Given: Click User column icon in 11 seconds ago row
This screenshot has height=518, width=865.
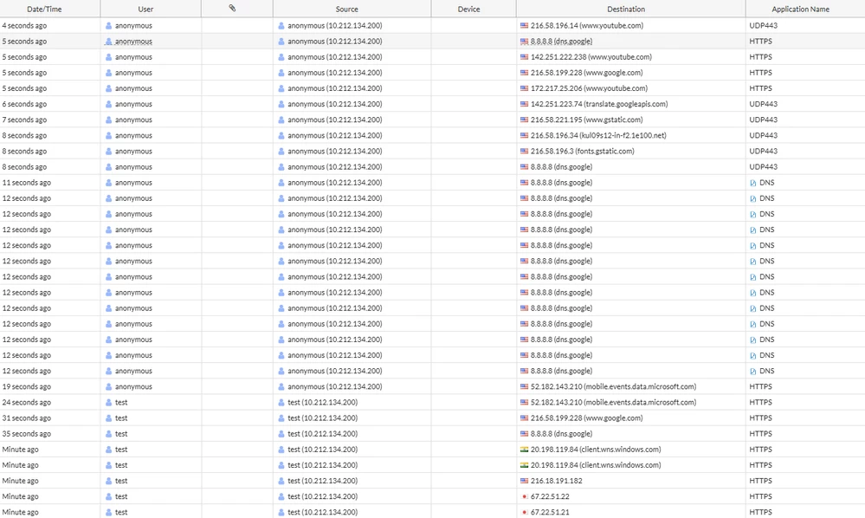Looking at the screenshot, I should (x=109, y=183).
